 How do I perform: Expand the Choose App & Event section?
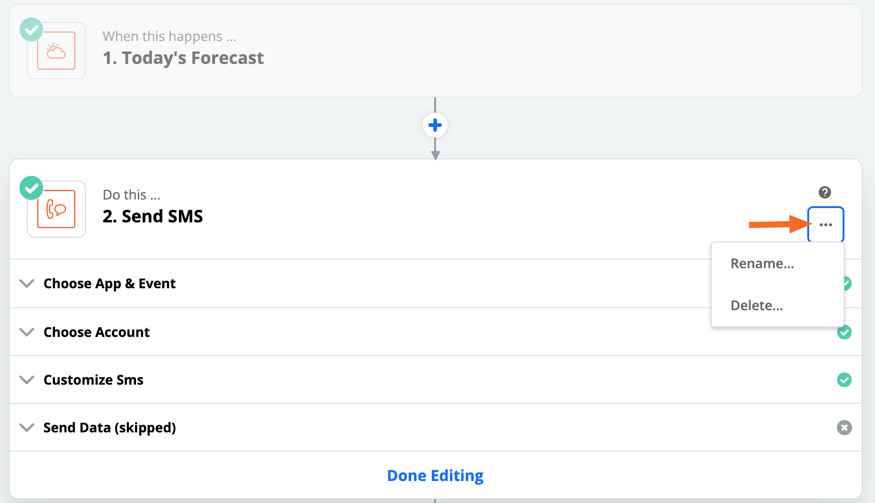click(27, 283)
